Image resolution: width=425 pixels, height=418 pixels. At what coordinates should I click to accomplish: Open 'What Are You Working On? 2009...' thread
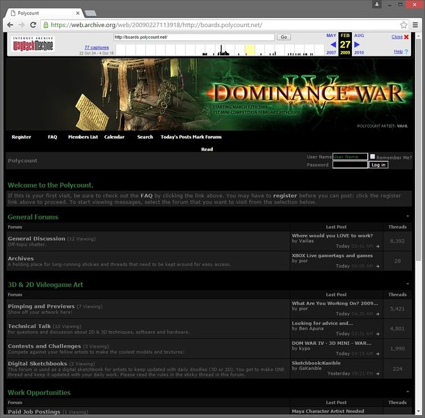335,303
